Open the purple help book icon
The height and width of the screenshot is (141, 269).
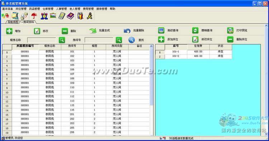pos(70,16)
